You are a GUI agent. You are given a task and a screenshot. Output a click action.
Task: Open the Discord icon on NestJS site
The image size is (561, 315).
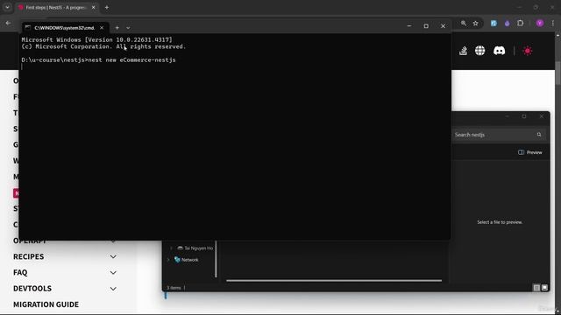coord(499,51)
